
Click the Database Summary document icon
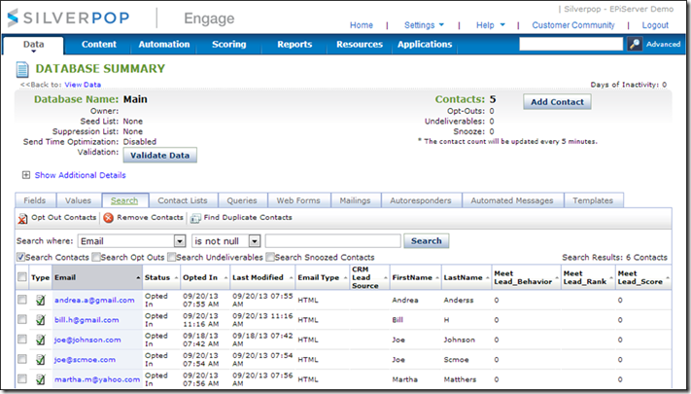[22, 69]
